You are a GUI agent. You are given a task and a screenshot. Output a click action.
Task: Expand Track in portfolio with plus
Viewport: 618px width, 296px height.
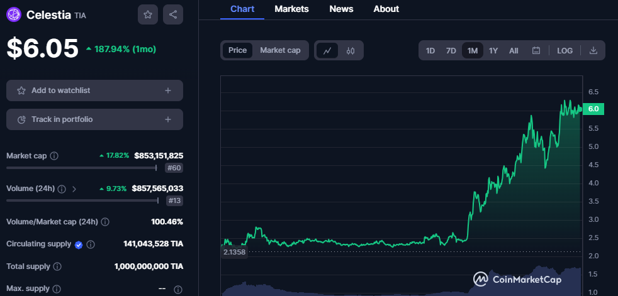click(x=168, y=119)
